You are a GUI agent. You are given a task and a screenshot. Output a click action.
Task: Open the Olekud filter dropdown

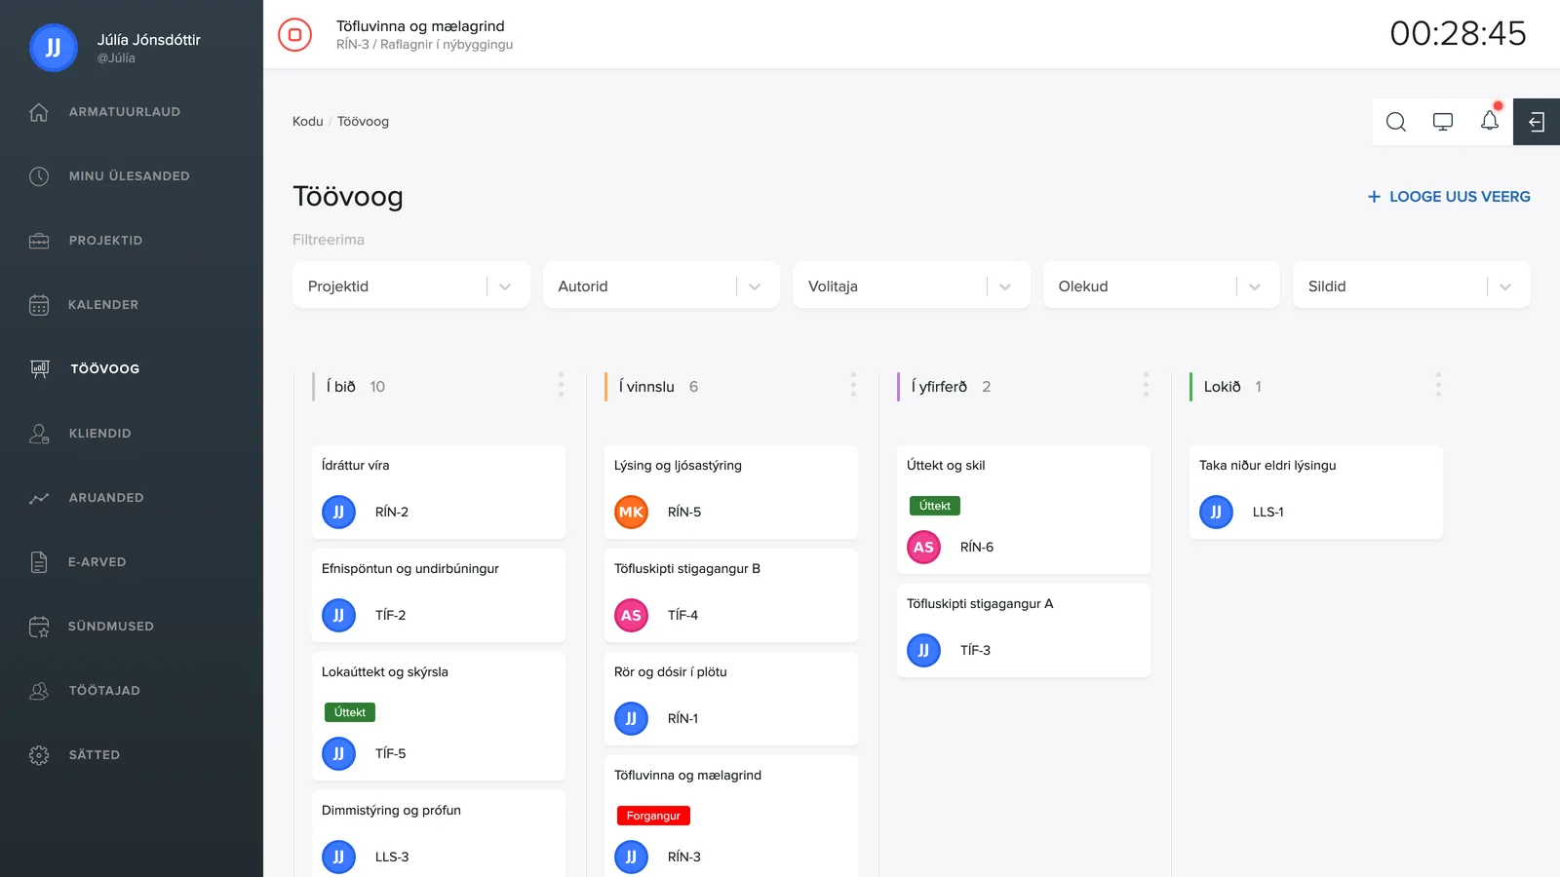pyautogui.click(x=1161, y=286)
